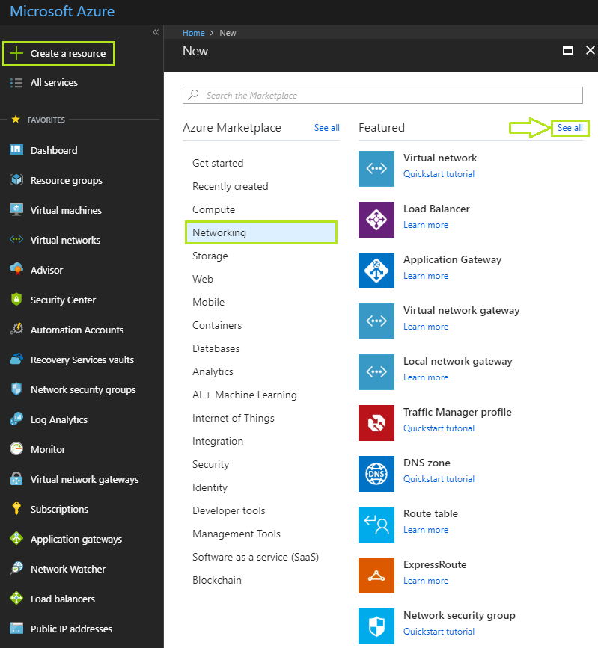The image size is (598, 648).
Task: Open the AI + Machine Learning category
Action: [x=245, y=395]
